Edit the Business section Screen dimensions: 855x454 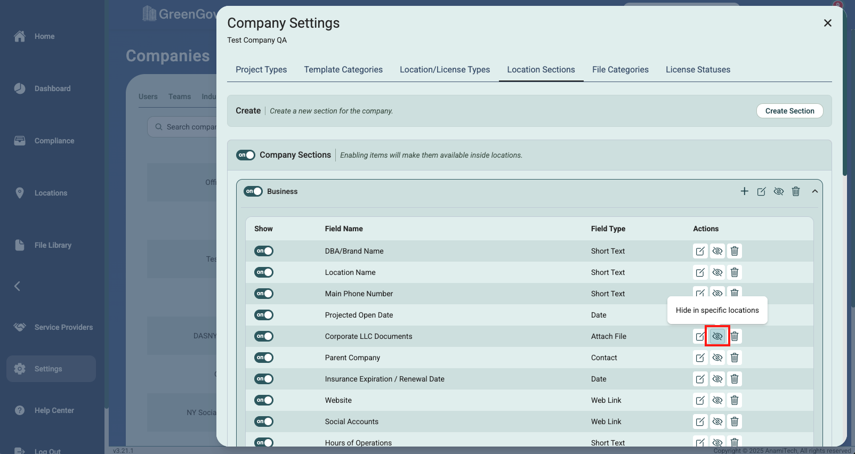762,191
